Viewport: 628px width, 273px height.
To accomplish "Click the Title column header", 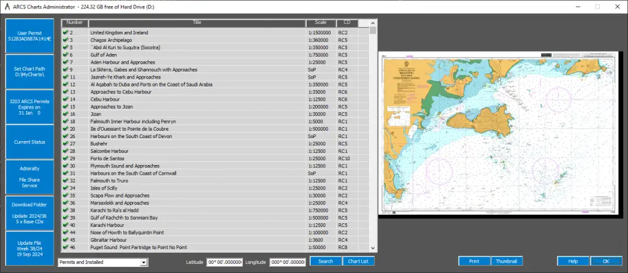I will click(197, 23).
